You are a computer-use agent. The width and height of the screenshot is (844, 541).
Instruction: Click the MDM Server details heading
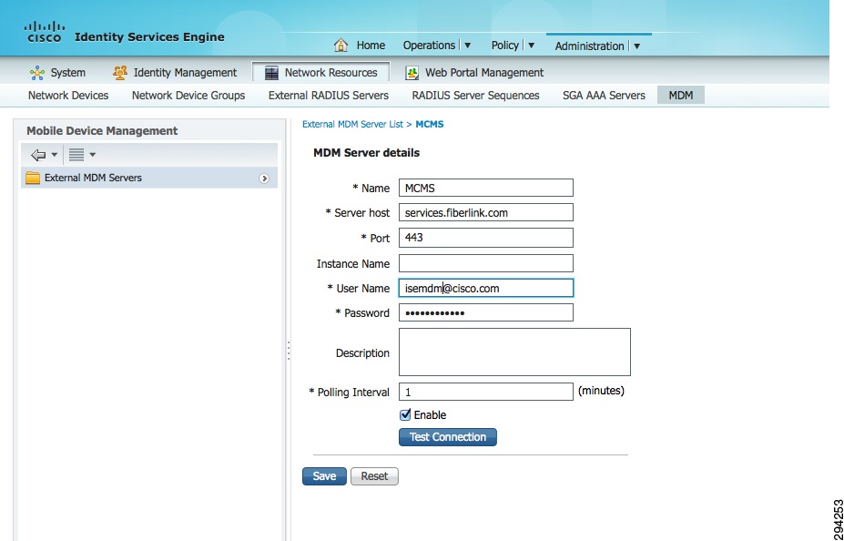click(x=367, y=153)
